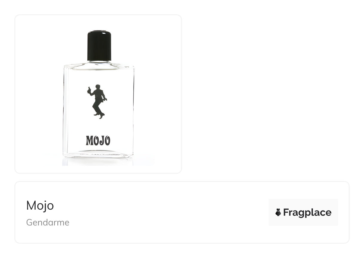This screenshot has width=364, height=258.
Task: Click the letter M in MOJO
Action: [x=90, y=141]
